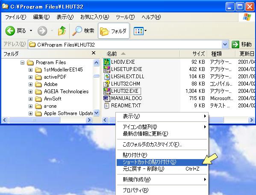Select AGEIA Technologies folder icon
Image resolution: width=256 pixels, height=195 pixels.
tap(38, 92)
